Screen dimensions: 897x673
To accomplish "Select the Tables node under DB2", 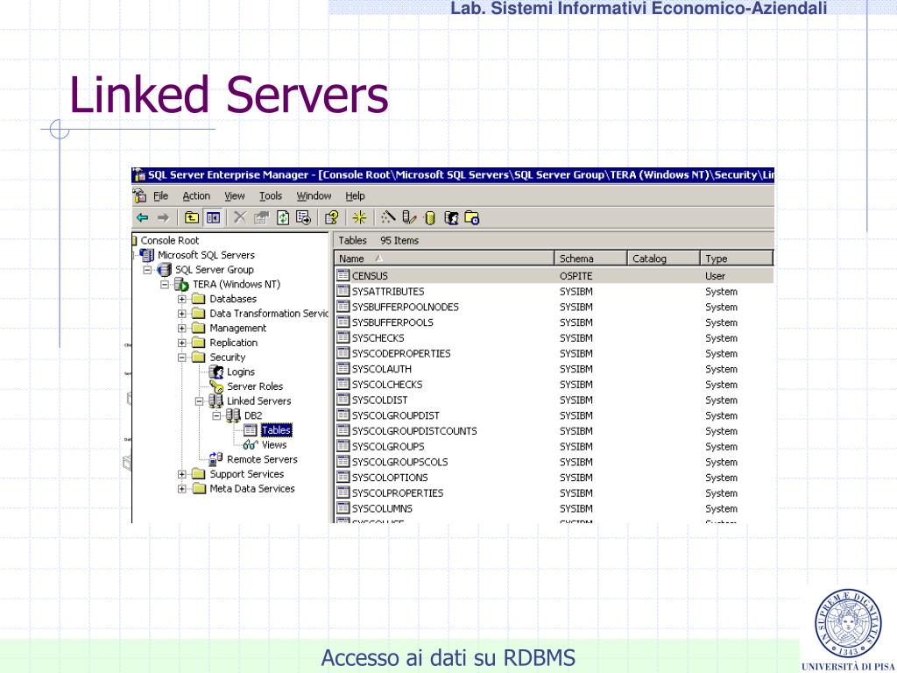I will 276,429.
